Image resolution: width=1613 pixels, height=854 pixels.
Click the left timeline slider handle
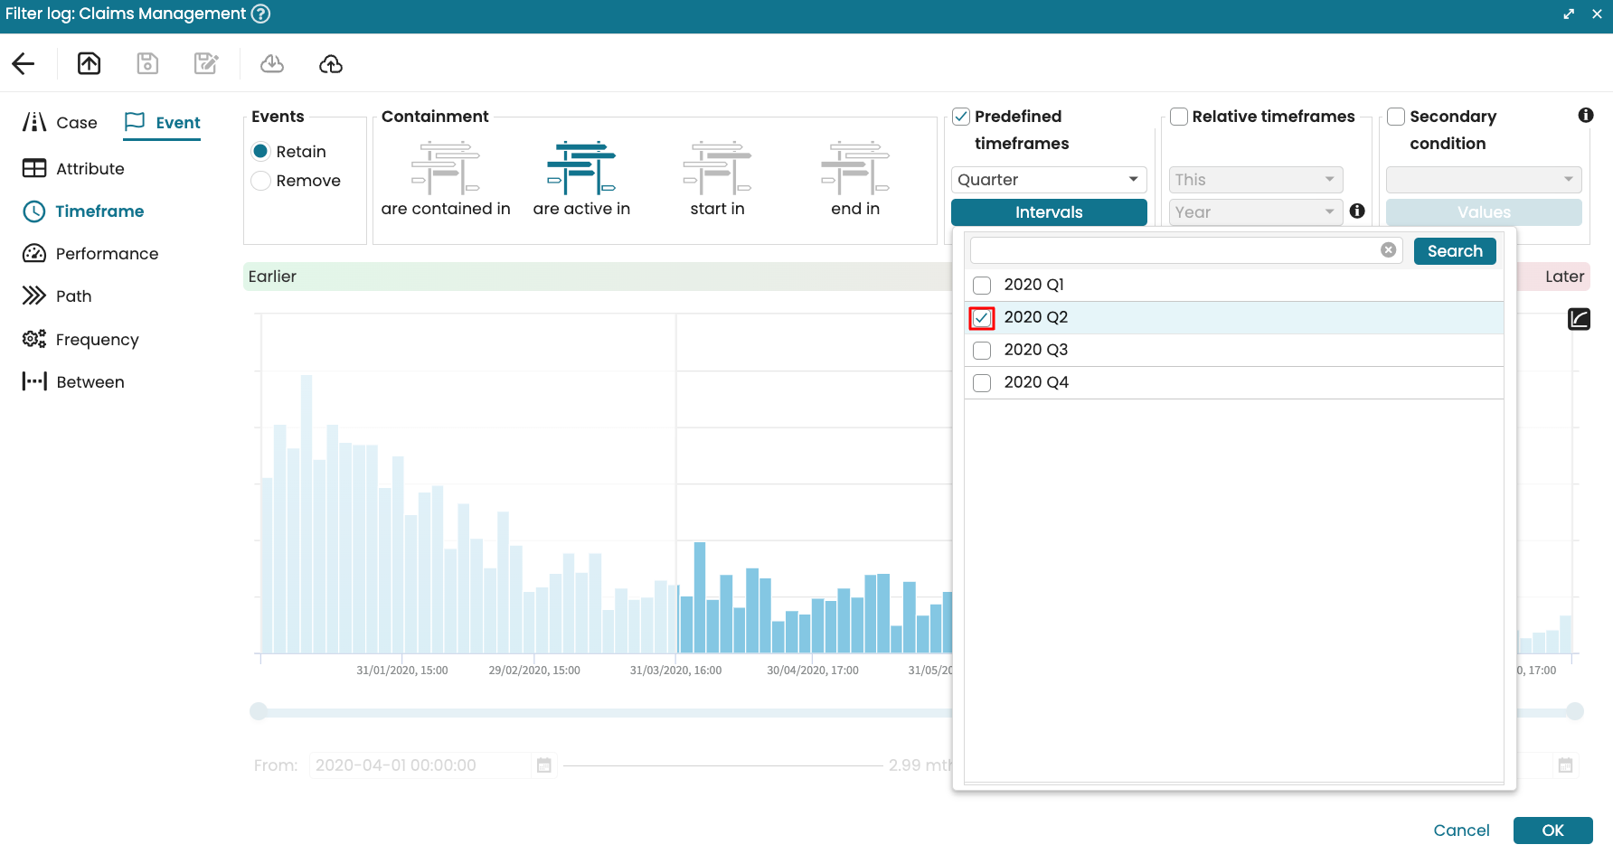click(x=259, y=711)
